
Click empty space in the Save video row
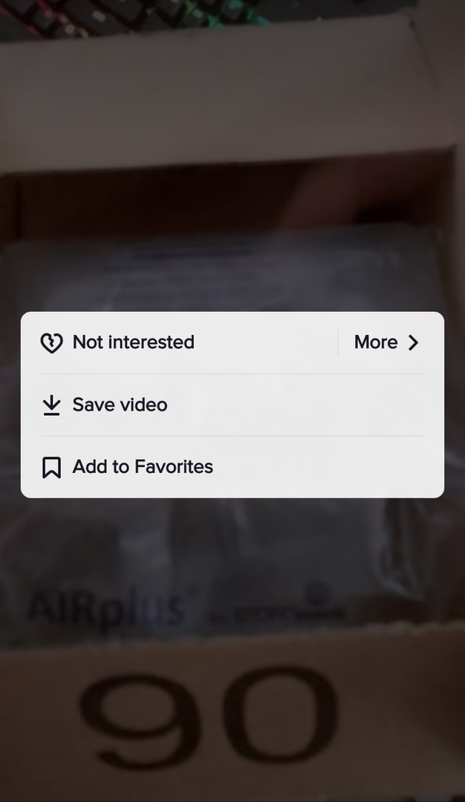pyautogui.click(x=307, y=405)
